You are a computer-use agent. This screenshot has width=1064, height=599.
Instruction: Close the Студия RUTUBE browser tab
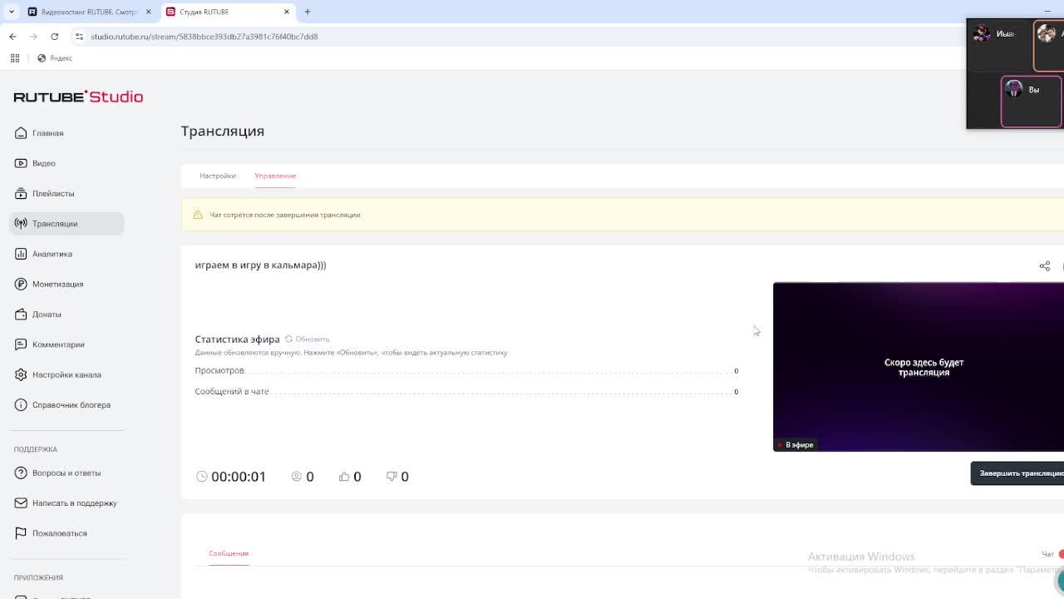[x=287, y=12]
